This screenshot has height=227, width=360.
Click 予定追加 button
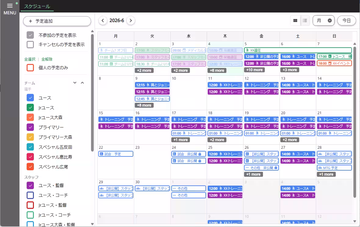click(57, 21)
